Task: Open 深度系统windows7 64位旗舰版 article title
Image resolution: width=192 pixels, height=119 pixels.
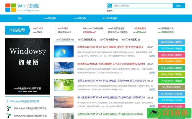Action: [111, 64]
